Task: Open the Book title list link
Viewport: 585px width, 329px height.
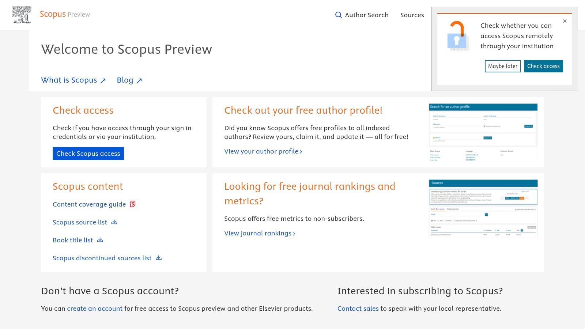Action: (73, 240)
